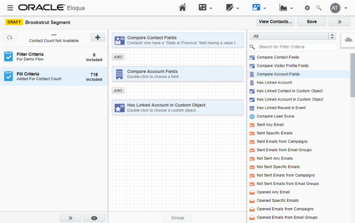Select the Fill Criteria row with 718 included

pos(54,76)
